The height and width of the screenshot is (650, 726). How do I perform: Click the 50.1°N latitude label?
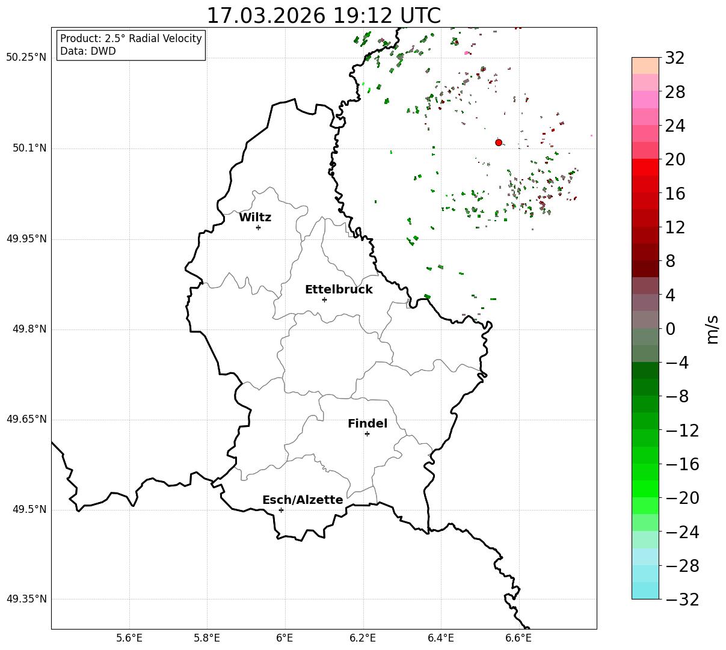[x=29, y=149]
